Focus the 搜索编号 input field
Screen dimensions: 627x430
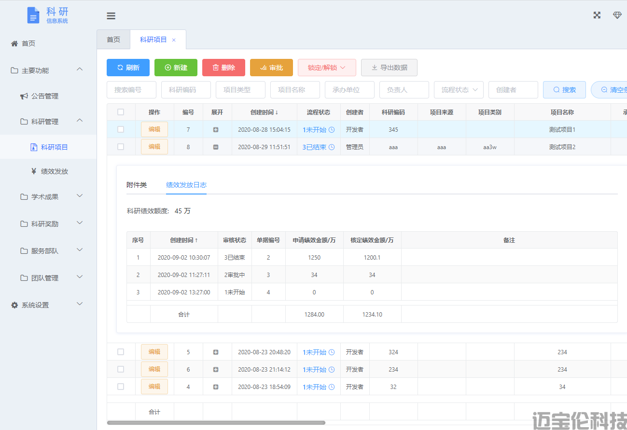point(131,90)
